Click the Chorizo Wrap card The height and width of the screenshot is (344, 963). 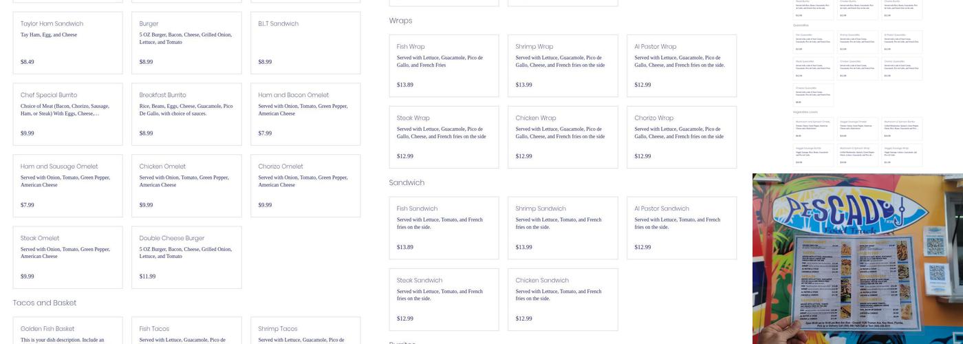tap(682, 137)
